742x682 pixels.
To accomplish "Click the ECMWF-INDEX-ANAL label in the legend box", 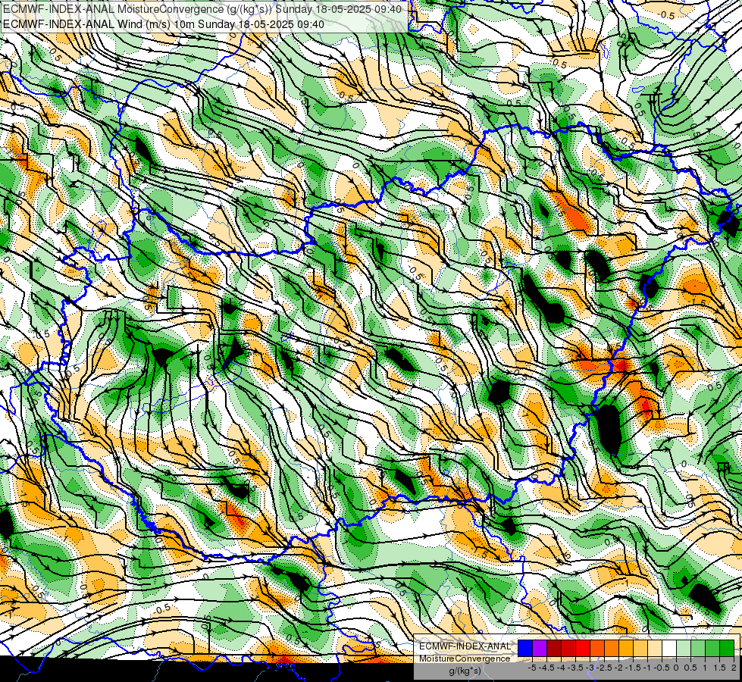I will click(x=465, y=646).
